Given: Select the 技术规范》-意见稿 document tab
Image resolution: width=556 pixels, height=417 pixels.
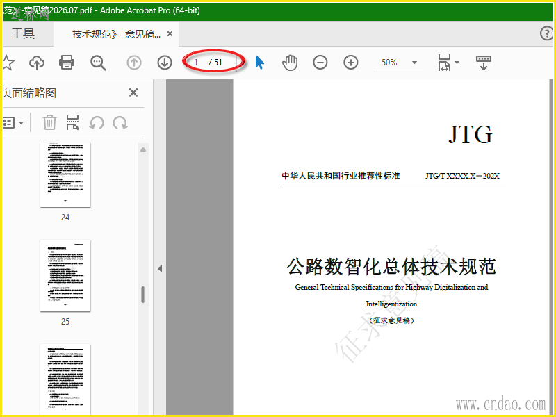Looking at the screenshot, I should (x=116, y=34).
